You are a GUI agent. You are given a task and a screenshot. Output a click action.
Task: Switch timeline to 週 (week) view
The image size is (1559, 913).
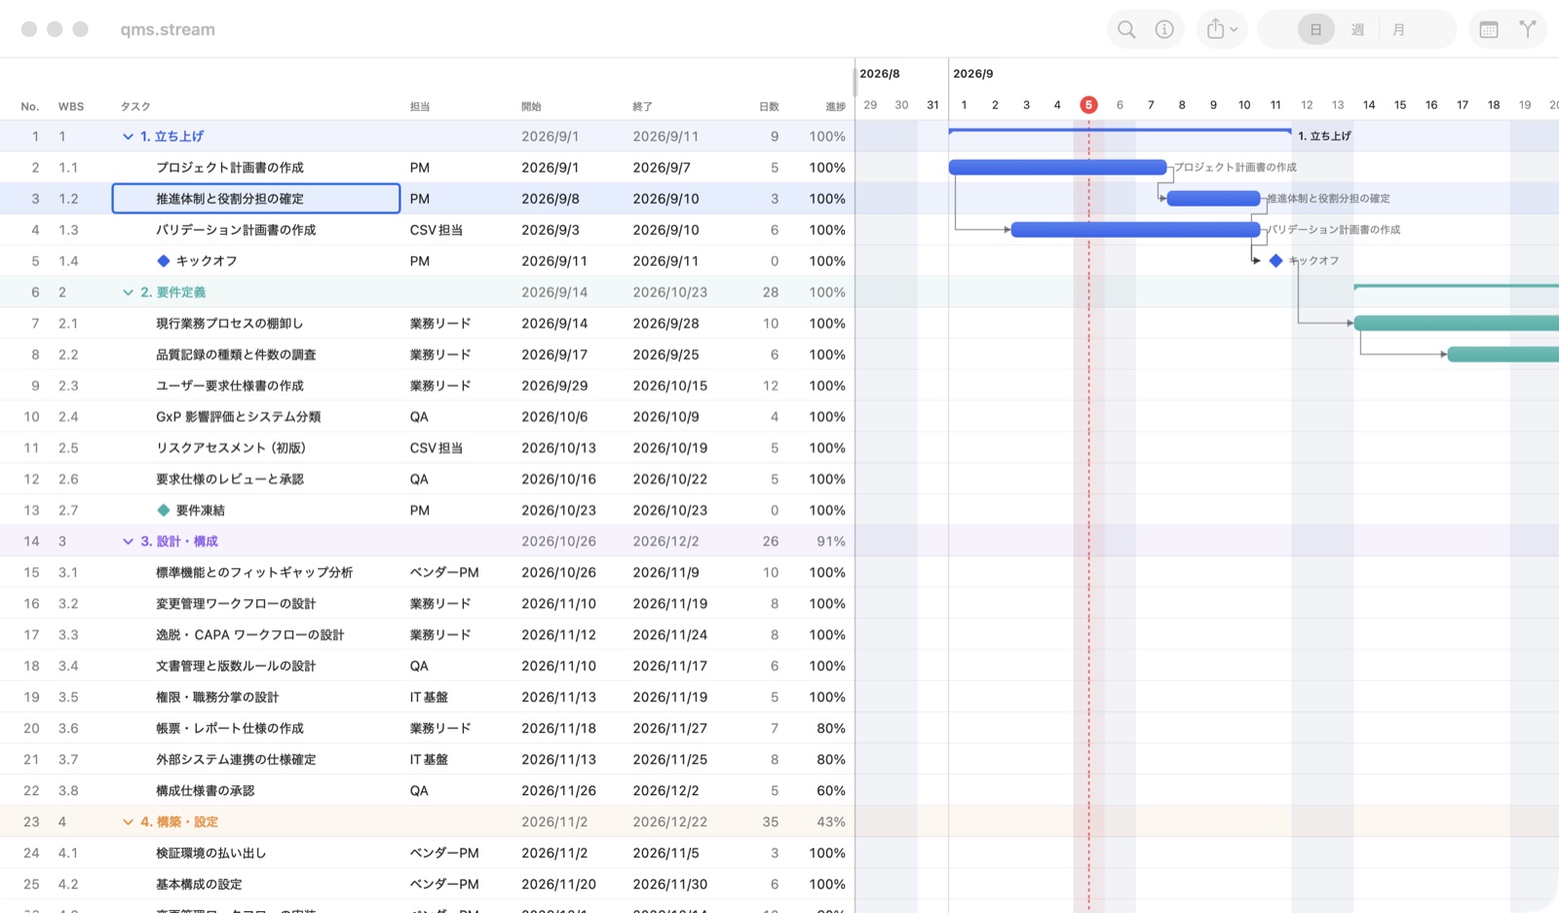pyautogui.click(x=1357, y=29)
